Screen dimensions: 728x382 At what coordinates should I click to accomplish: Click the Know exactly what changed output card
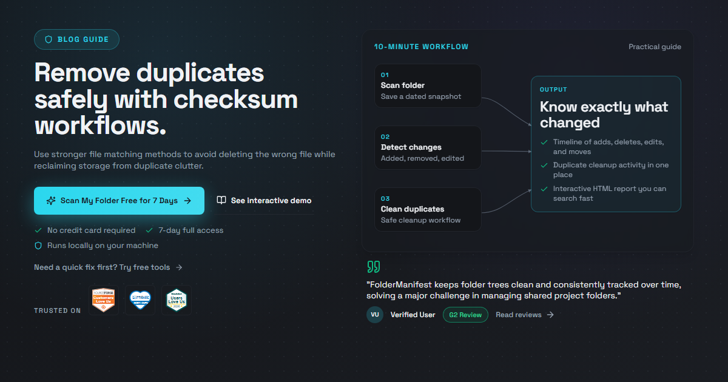point(606,144)
